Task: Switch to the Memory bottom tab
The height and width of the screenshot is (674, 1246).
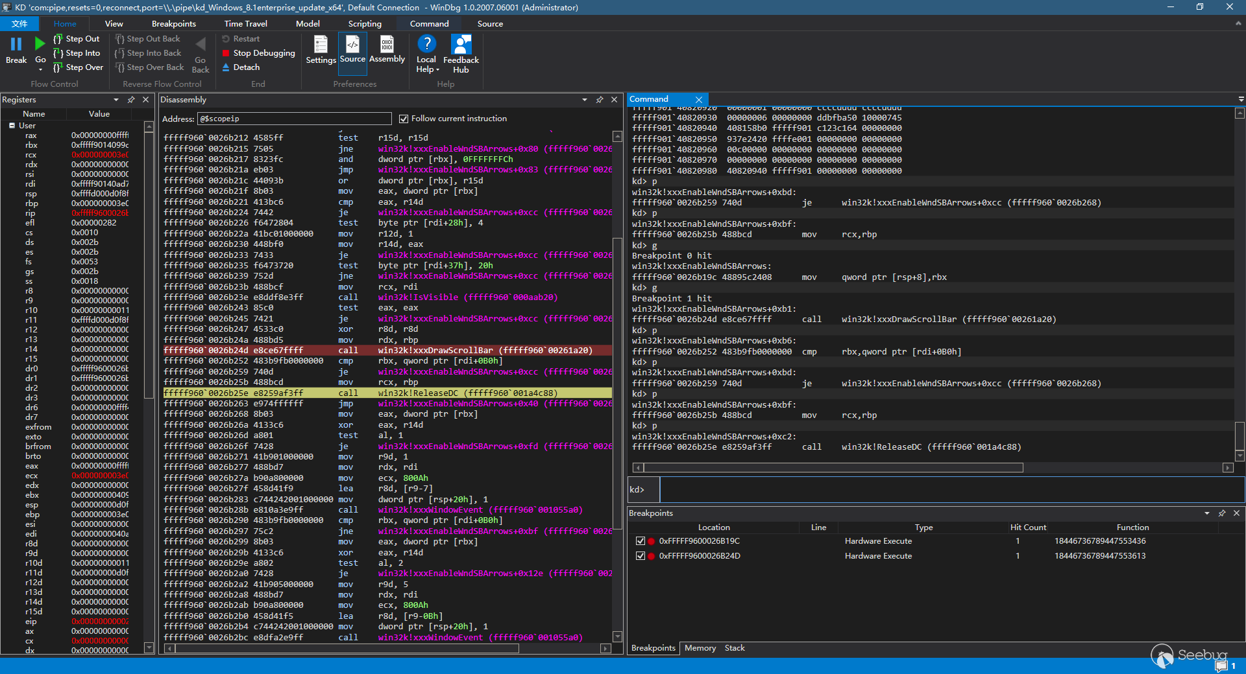Action: click(700, 648)
